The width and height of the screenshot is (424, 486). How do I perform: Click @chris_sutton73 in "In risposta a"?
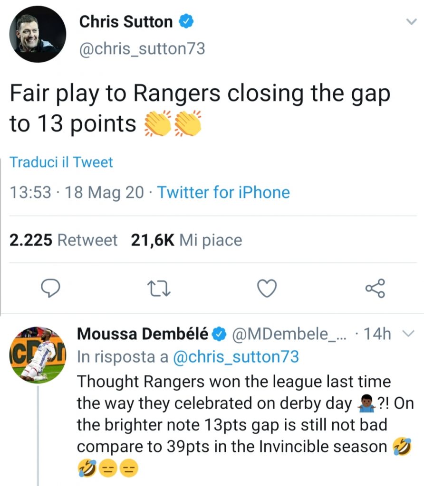pyautogui.click(x=235, y=357)
